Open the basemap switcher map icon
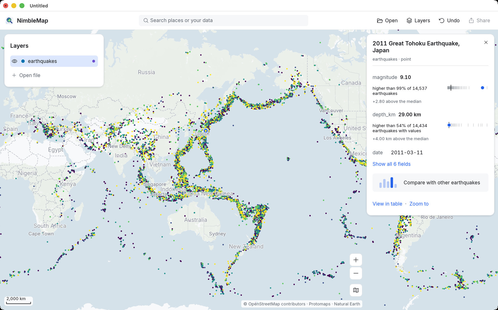 pos(356,290)
